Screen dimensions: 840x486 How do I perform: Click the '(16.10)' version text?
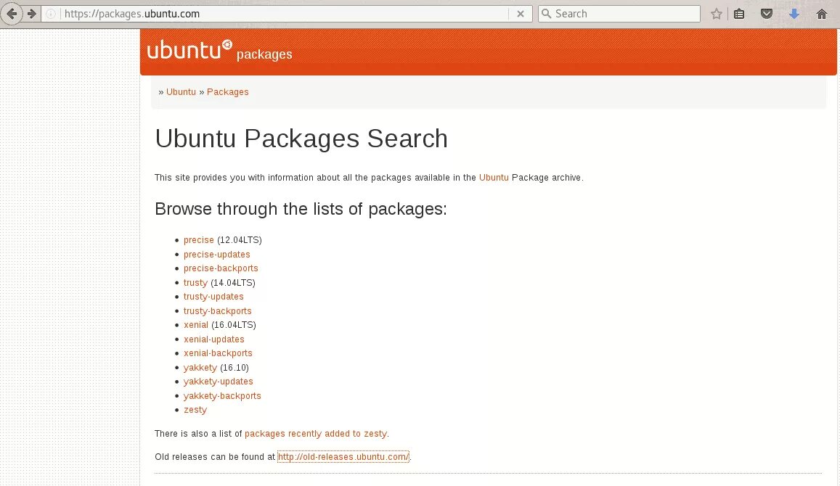(x=235, y=368)
